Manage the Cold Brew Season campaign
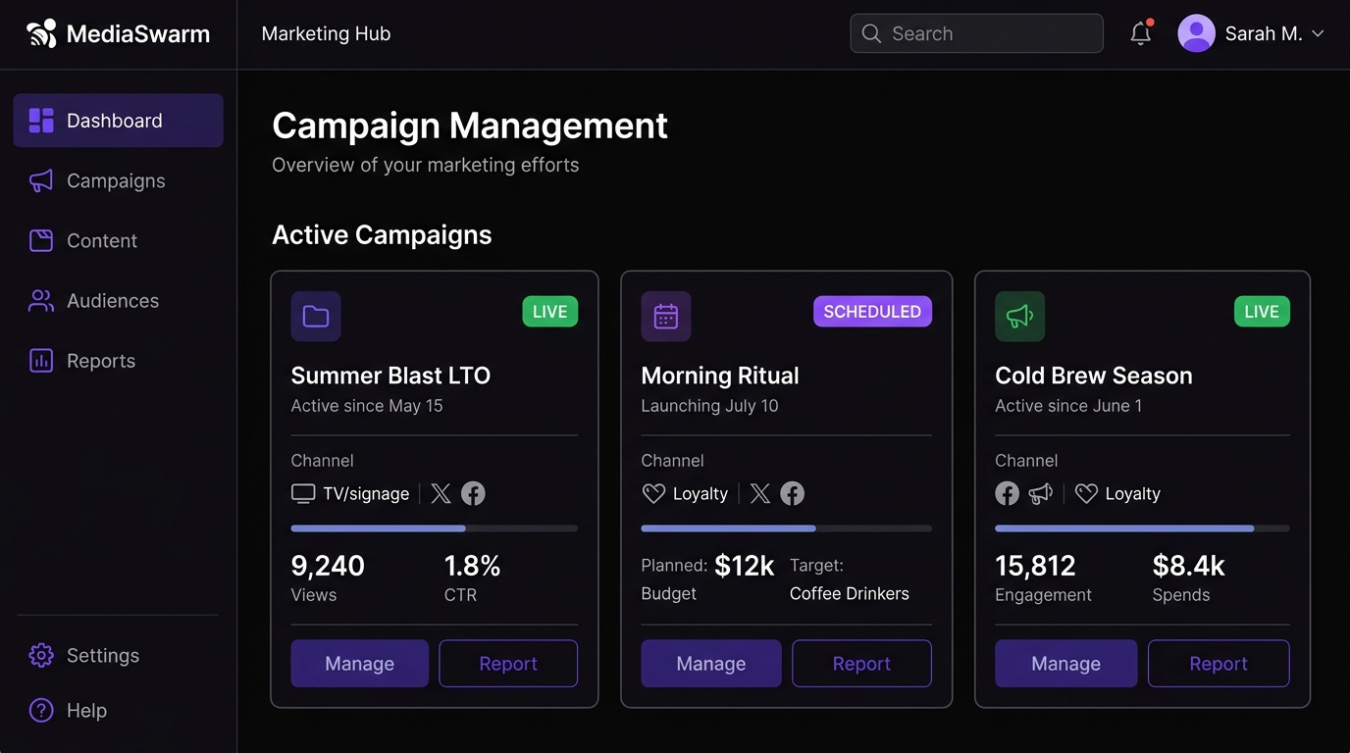Viewport: 1350px width, 753px height. [1066, 664]
